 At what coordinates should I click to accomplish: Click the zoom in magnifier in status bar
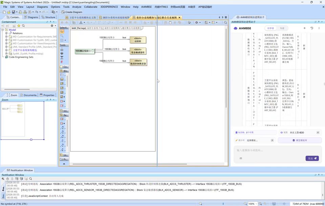pos(245,204)
